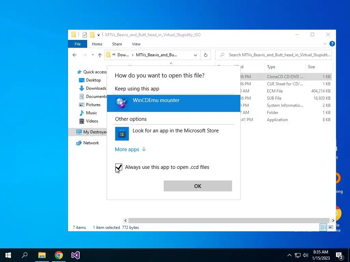Screen dimensions: 350x262
Task: Switch to Details view layout button
Action: tap(323, 227)
